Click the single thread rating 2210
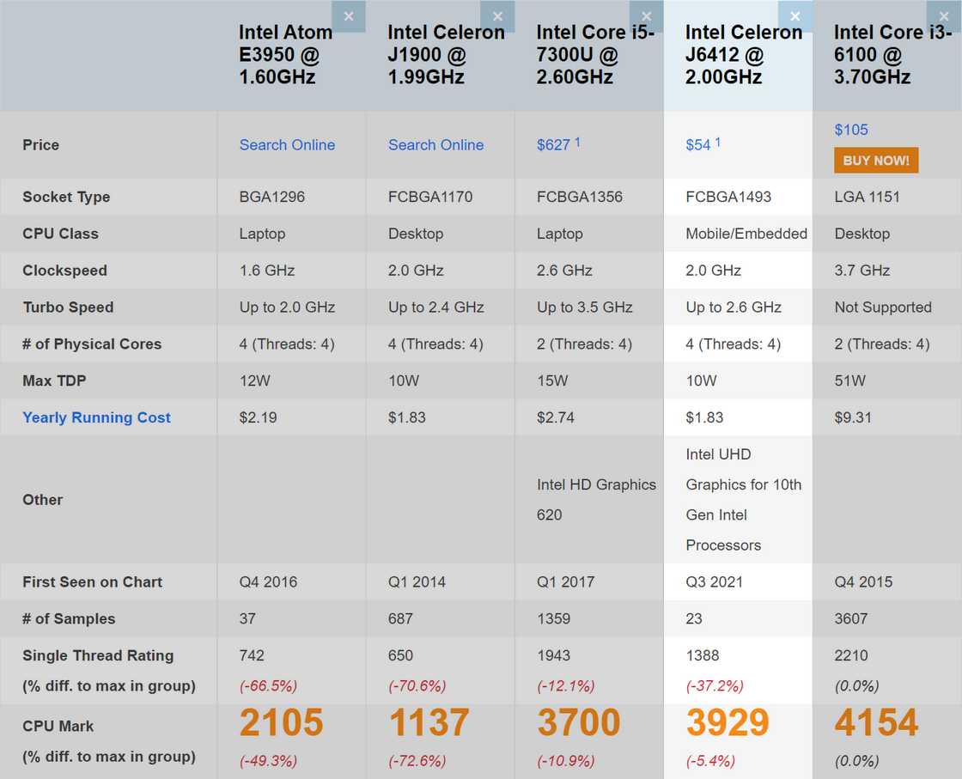 pyautogui.click(x=851, y=655)
